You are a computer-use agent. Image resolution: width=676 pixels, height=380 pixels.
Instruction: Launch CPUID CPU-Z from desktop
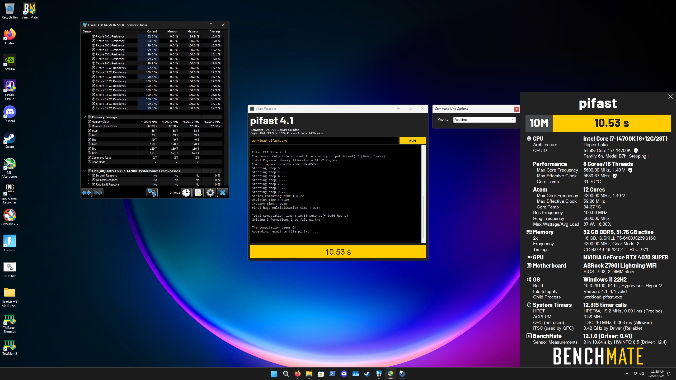pyautogui.click(x=10, y=90)
